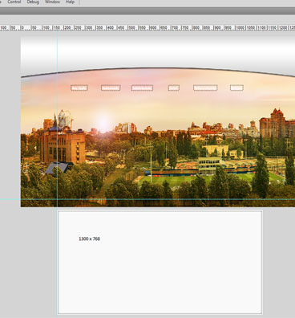
Task: Select the small fourth navigation button
Action: coord(174,88)
